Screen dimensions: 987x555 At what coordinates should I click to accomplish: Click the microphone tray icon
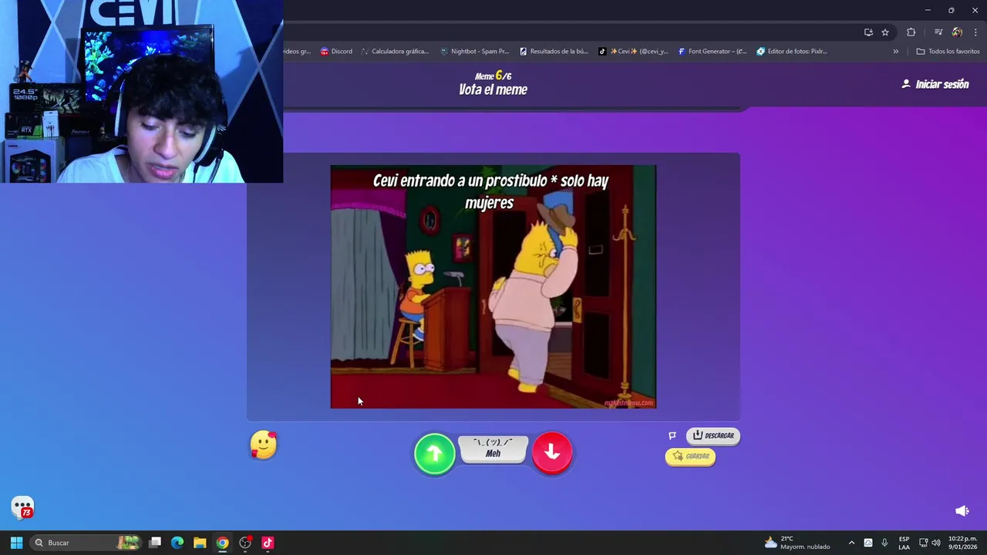click(884, 543)
